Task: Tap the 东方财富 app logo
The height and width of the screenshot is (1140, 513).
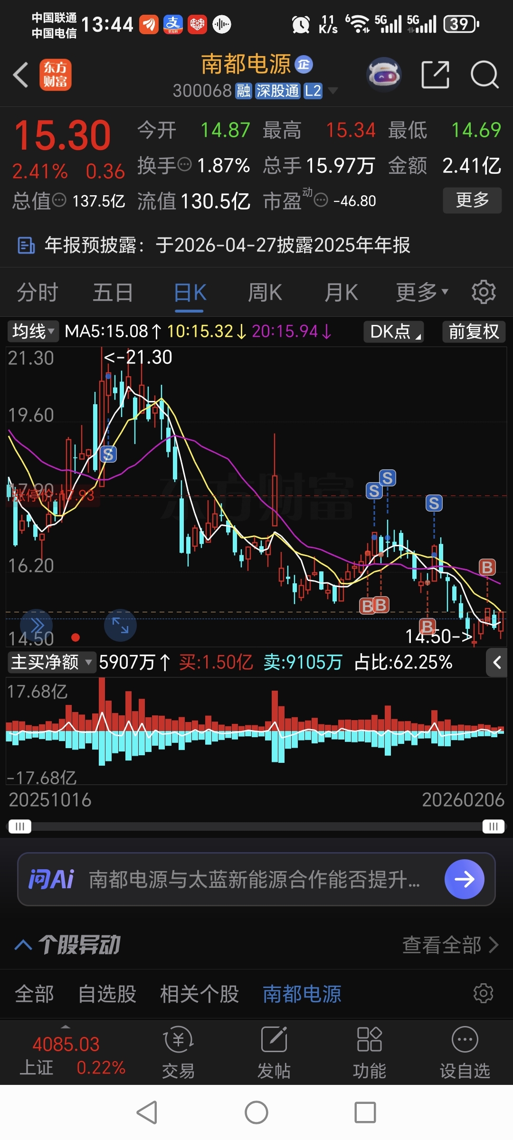Action: [x=56, y=75]
